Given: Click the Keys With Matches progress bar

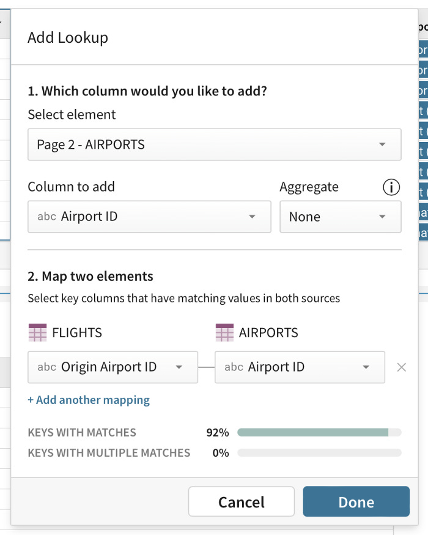Looking at the screenshot, I should pyautogui.click(x=319, y=433).
